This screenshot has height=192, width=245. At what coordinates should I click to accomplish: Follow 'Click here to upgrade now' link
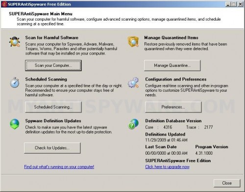click(x=167, y=167)
